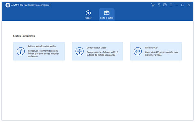
Task: Click the compress icon of Compresseur Vidéo
Action: point(80,51)
